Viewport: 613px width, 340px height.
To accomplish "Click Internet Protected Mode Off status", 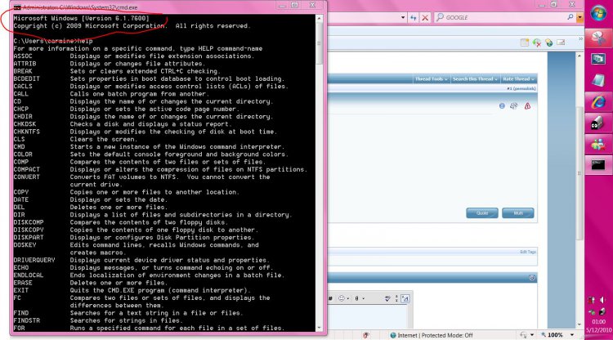I will pyautogui.click(x=432, y=335).
